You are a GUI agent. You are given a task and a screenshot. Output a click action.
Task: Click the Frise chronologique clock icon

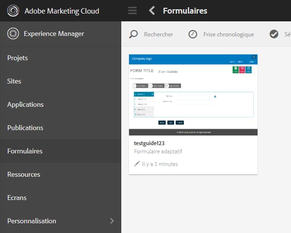coord(193,34)
